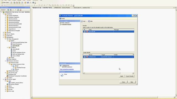Click the Policy column header in Results
Image resolution: width=177 pixels, height=99 pixels.
101,30
